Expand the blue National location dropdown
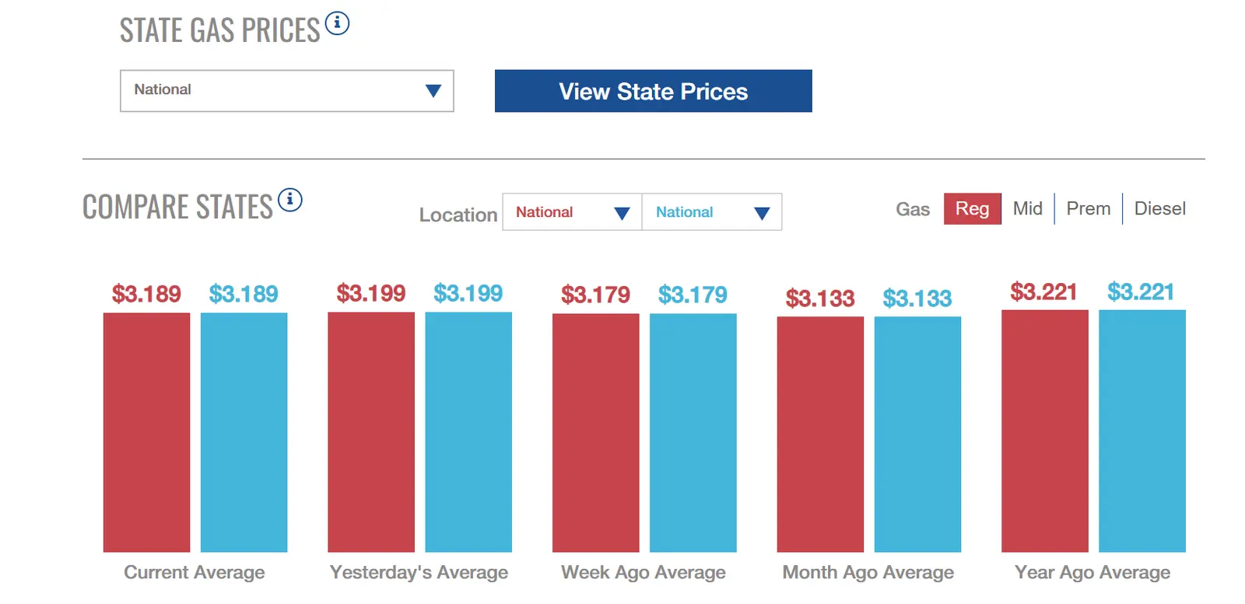Image resolution: width=1245 pixels, height=604 pixels. 711,212
